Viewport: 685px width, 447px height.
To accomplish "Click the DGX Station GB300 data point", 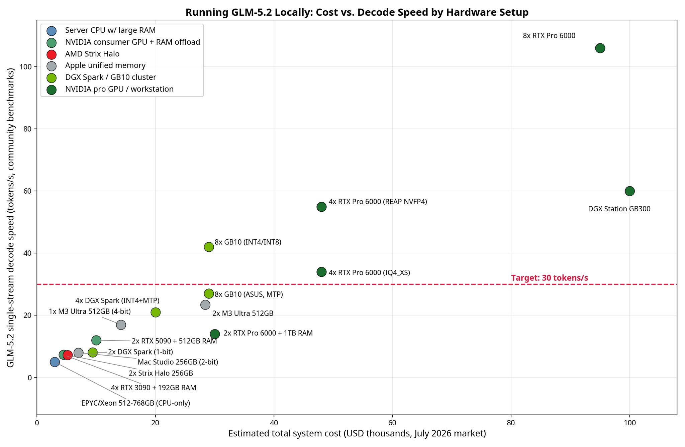I will (x=629, y=191).
